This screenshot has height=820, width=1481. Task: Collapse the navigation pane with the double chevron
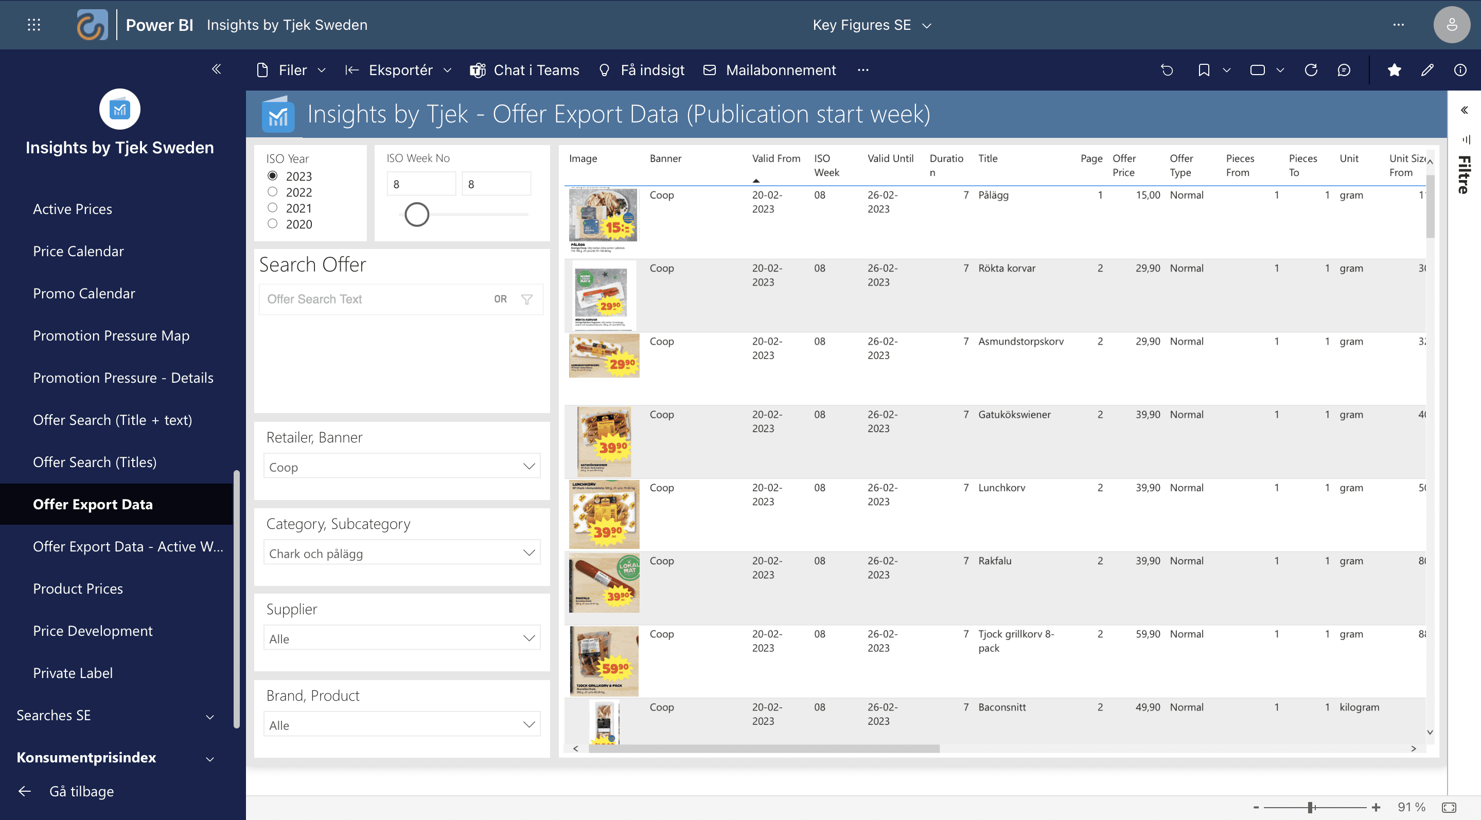point(216,69)
